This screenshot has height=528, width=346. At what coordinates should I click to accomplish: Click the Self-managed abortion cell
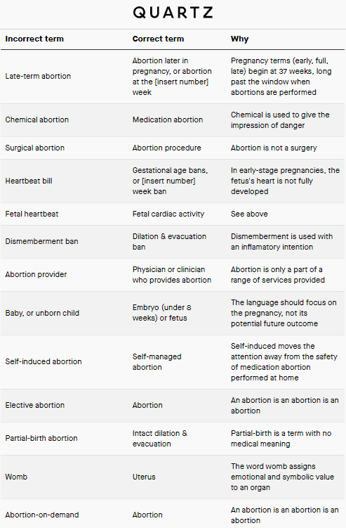click(x=157, y=361)
